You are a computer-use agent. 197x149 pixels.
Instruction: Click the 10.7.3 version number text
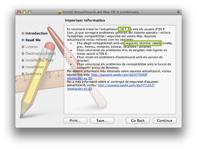[124, 29]
